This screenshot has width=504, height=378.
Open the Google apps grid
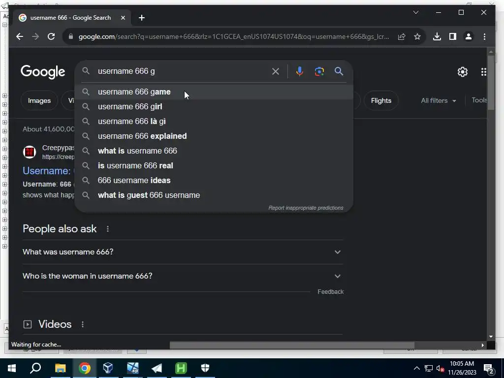click(483, 72)
